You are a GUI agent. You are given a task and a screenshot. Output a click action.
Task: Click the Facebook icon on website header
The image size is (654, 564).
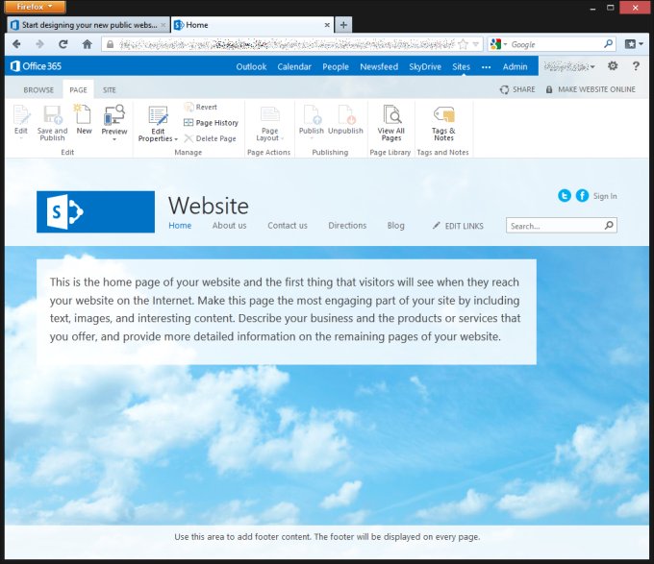pos(582,195)
